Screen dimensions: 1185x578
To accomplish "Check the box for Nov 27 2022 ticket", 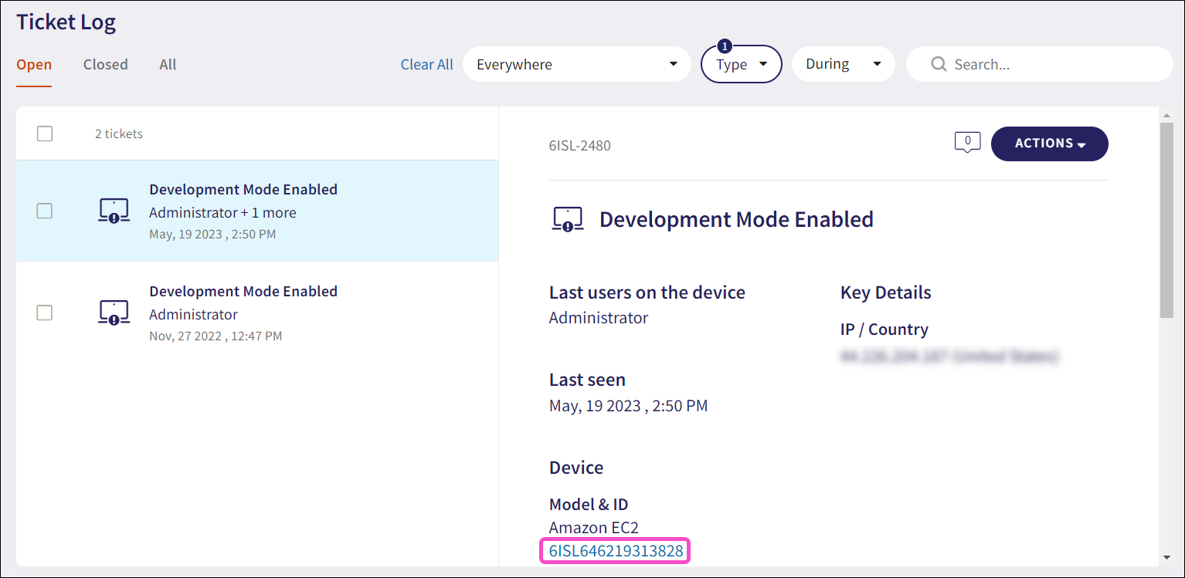I will [x=45, y=313].
